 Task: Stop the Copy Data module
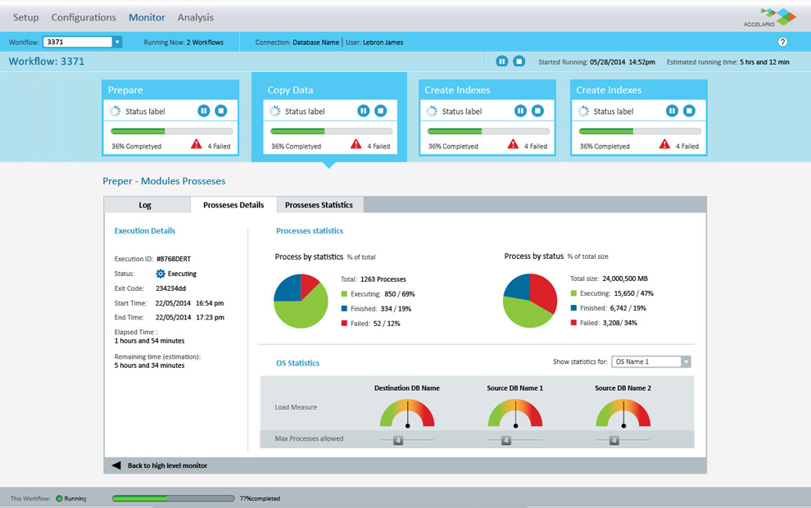coord(379,110)
